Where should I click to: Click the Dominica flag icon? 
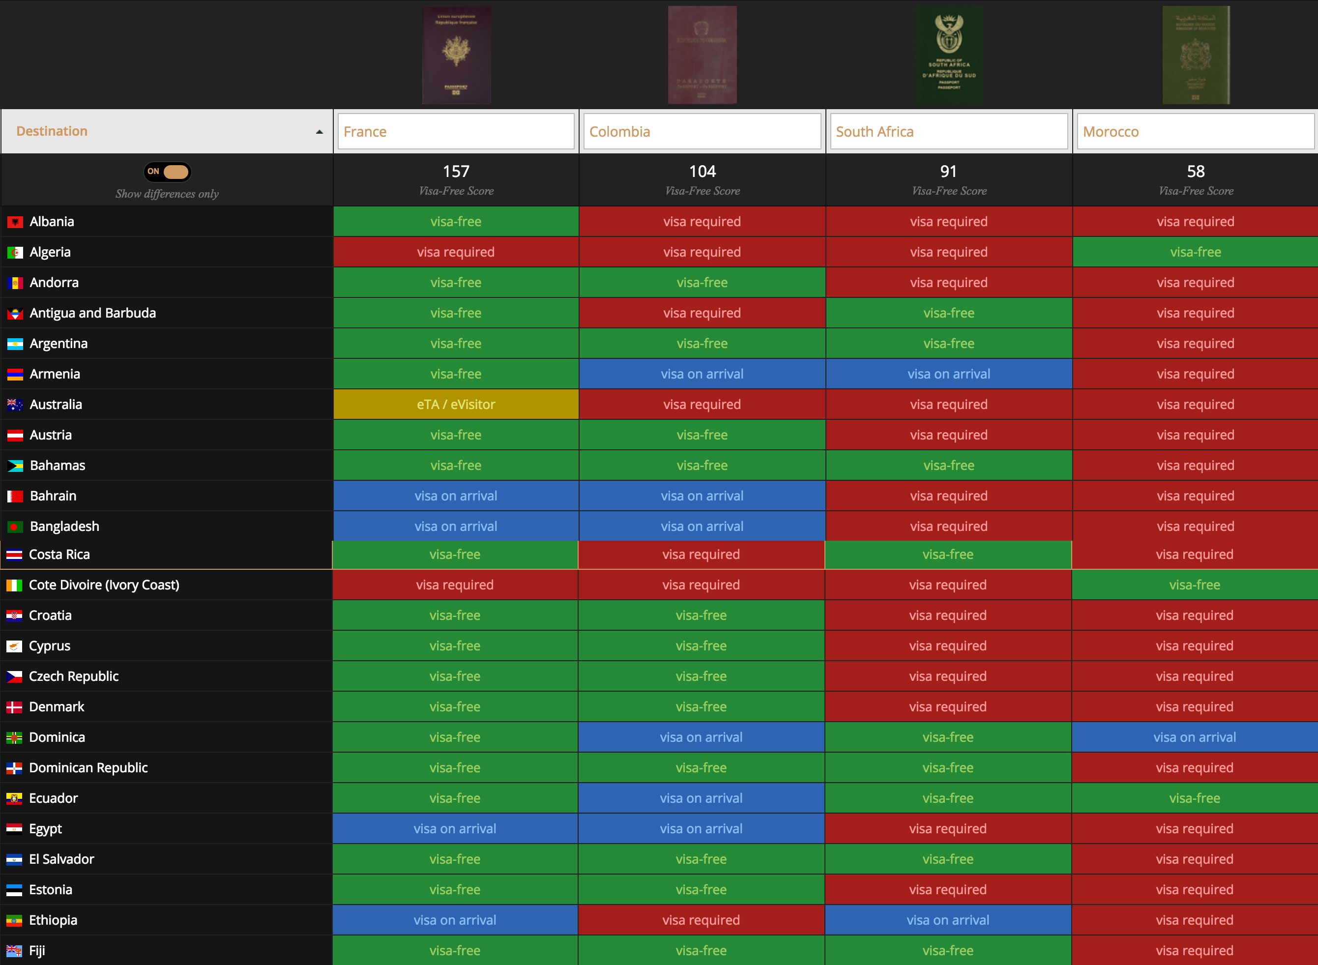(x=15, y=738)
